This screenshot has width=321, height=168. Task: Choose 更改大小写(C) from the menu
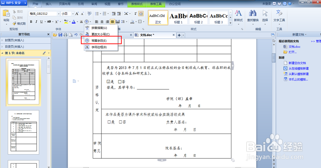click(x=101, y=34)
